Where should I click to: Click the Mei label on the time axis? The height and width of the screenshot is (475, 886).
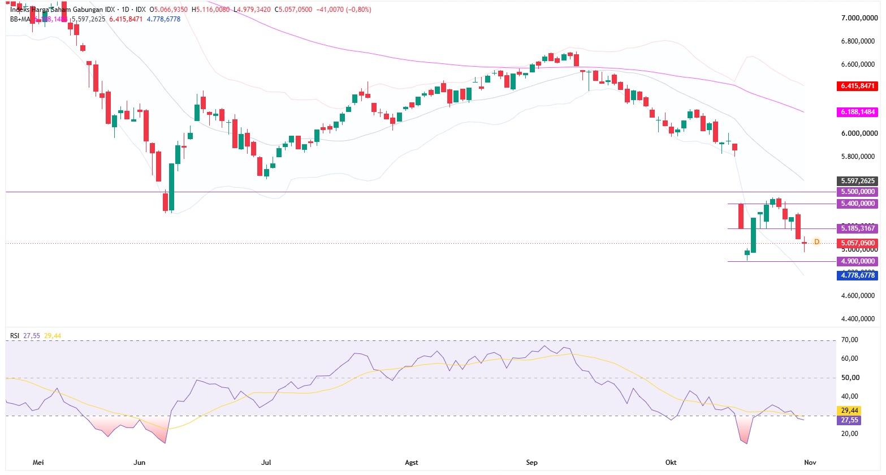pyautogui.click(x=38, y=463)
